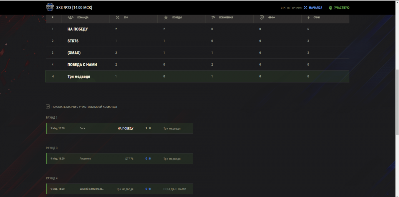Open team ПОБЕДА С НАМИ in standings
Image resolution: width=399 pixels, height=197 pixels.
(x=82, y=65)
